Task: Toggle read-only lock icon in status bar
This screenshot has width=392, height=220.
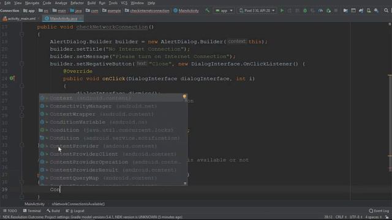Action: (x=386, y=217)
